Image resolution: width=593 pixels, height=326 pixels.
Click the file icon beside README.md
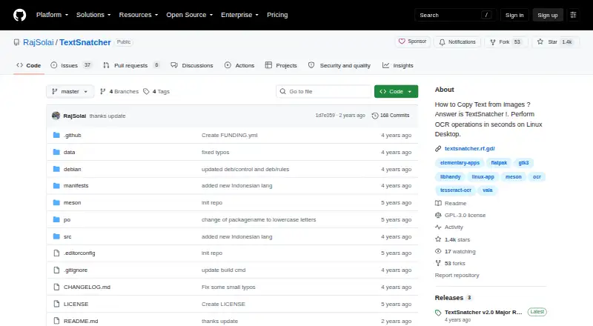point(56,321)
